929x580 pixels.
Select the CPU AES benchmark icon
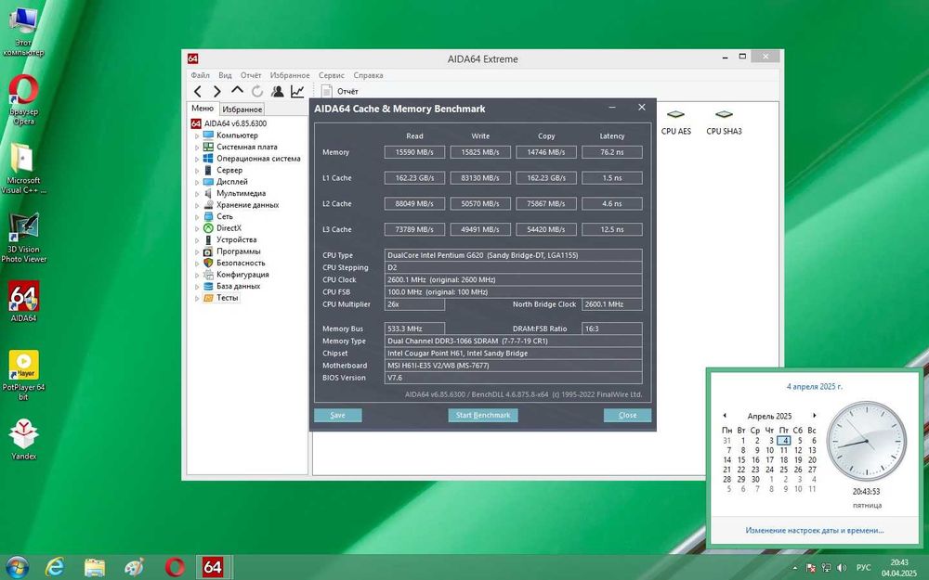click(x=676, y=122)
